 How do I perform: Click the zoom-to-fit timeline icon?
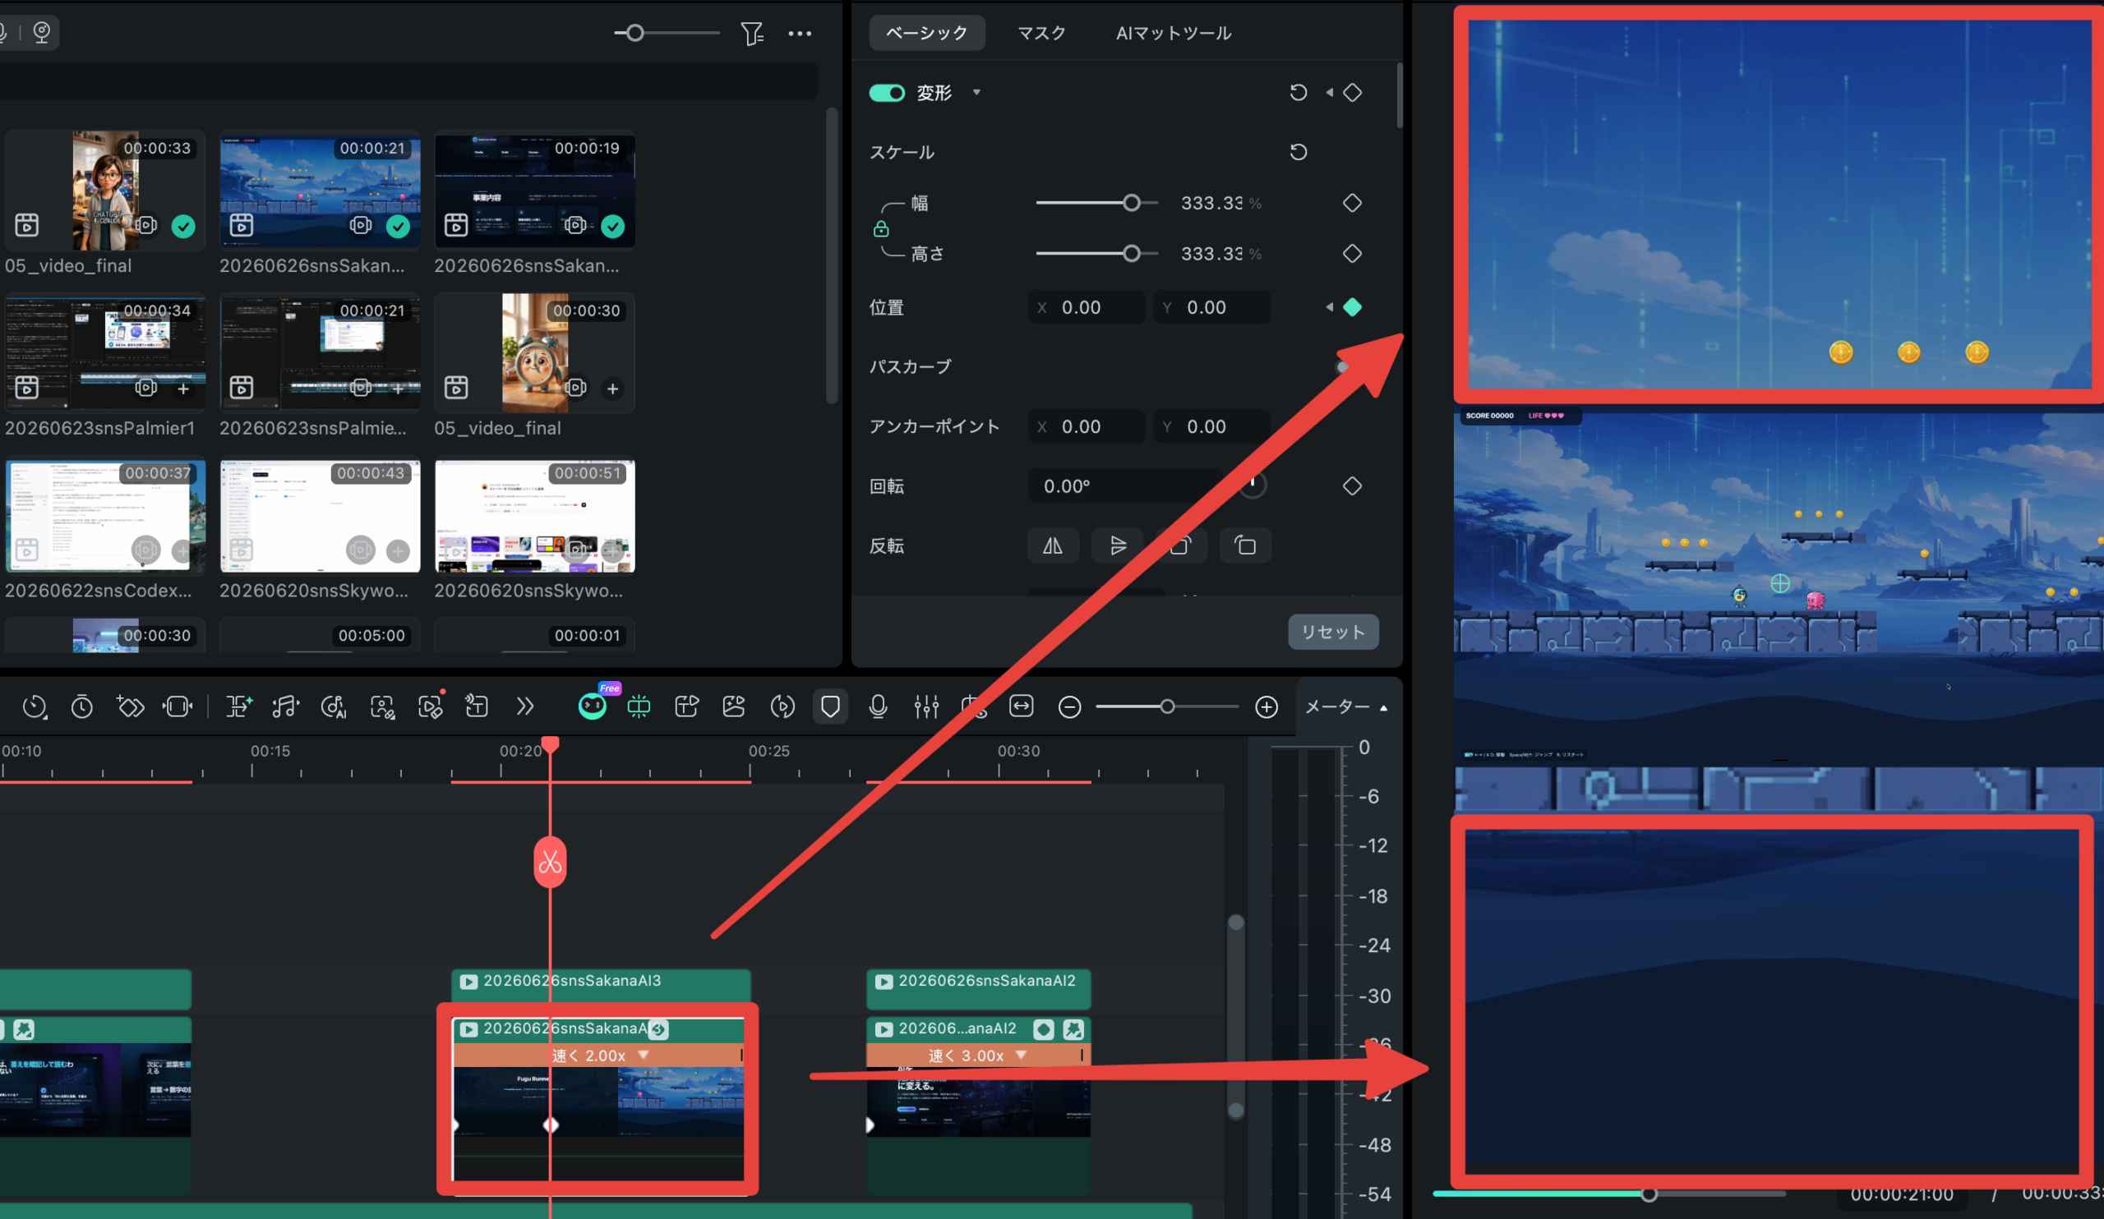coord(1021,706)
